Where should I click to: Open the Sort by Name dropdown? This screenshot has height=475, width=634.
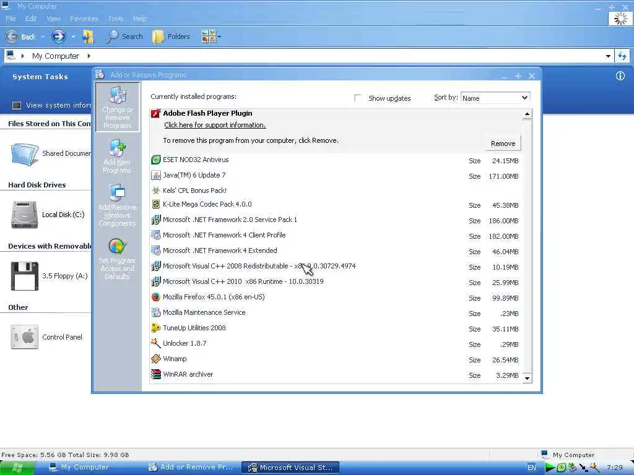point(495,98)
